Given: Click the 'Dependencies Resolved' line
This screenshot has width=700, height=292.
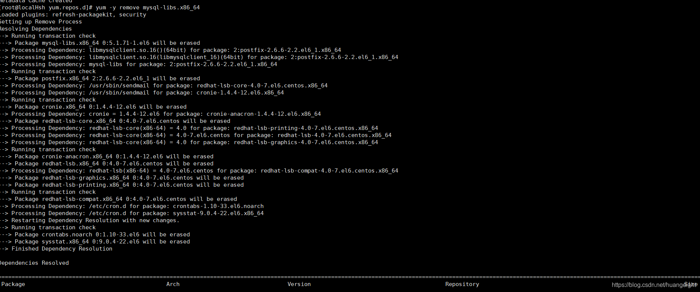Looking at the screenshot, I should point(34,263).
